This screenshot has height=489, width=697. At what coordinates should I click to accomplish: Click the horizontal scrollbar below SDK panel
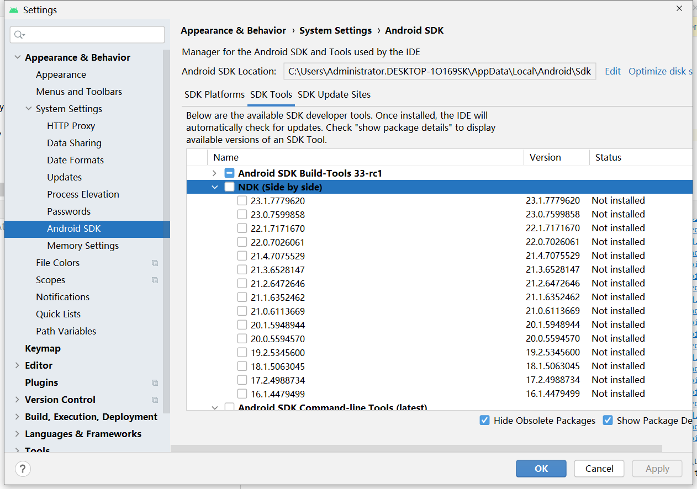(416, 449)
